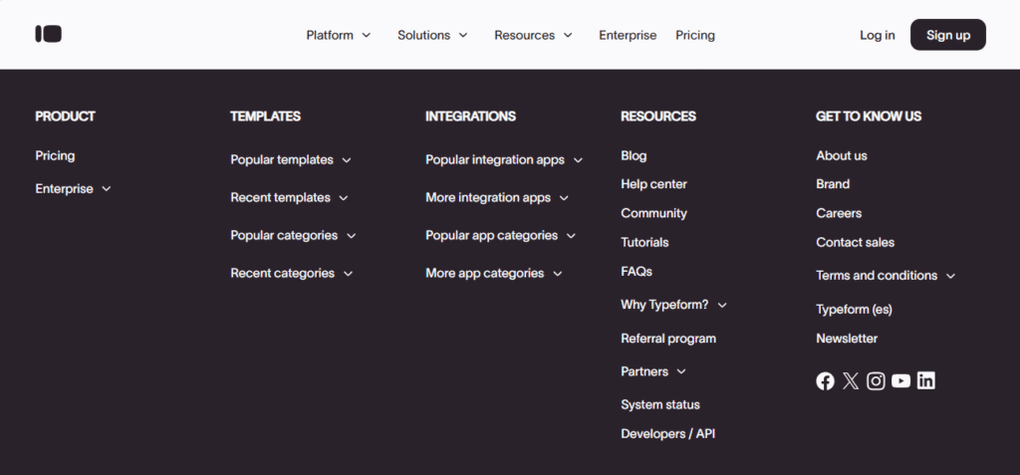1020x475 pixels.
Task: Click the Sign up button
Action: [x=948, y=35]
